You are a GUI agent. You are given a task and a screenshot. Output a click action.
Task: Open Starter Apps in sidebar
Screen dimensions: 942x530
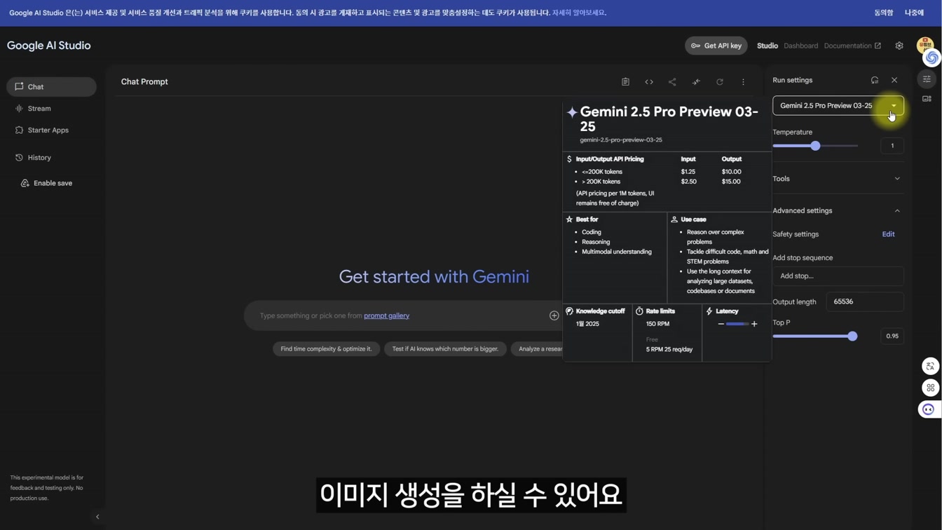coord(51,130)
